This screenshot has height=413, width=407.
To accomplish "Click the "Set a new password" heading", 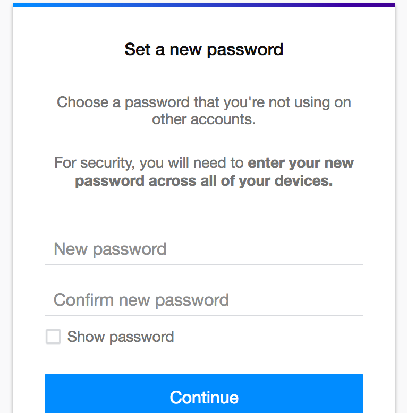I will pyautogui.click(x=204, y=49).
